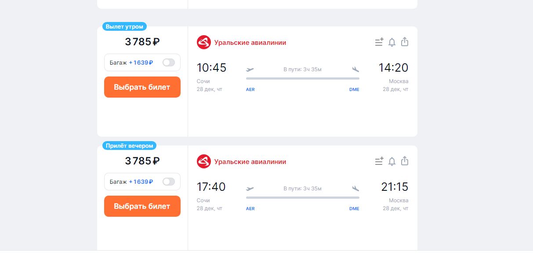Enable baggage toggle for 10:45 flight
Image resolution: width=533 pixels, height=255 pixels.
tap(169, 62)
